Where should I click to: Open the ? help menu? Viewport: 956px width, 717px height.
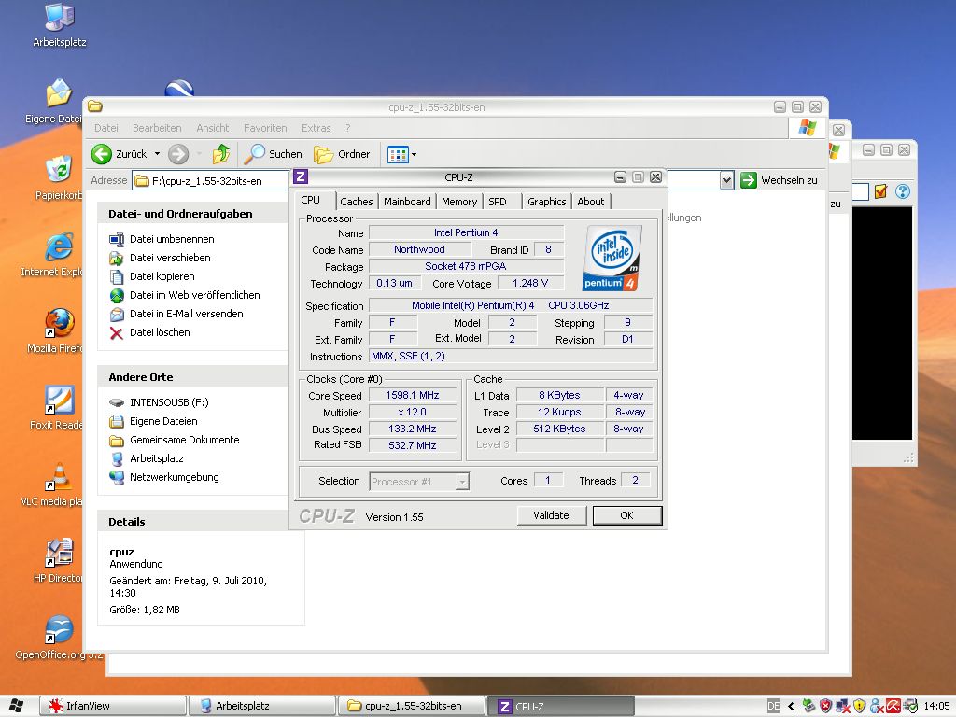[347, 128]
